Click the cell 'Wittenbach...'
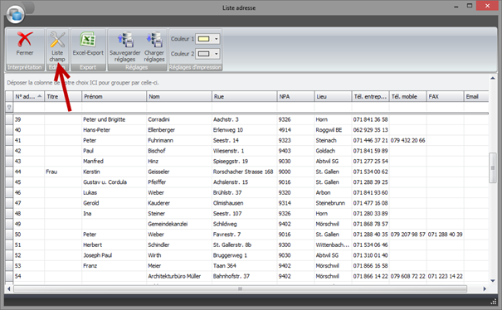Screen dimensions: 502x310 (x=333, y=245)
